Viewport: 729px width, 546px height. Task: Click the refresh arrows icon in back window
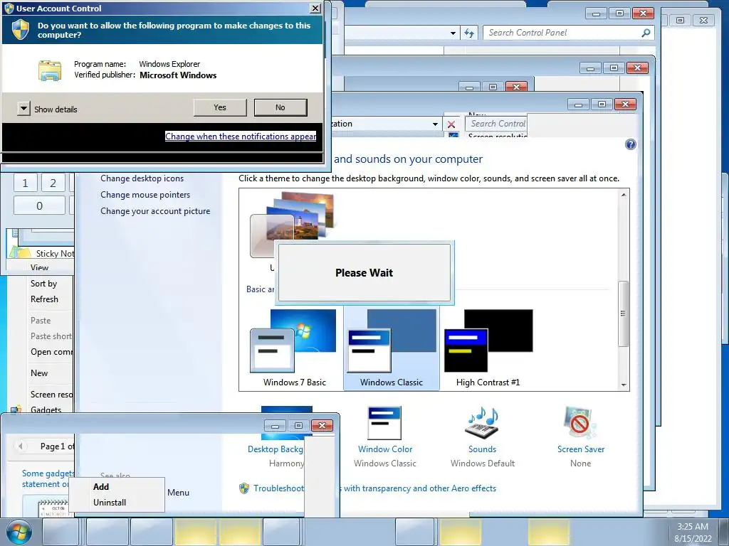(x=469, y=33)
